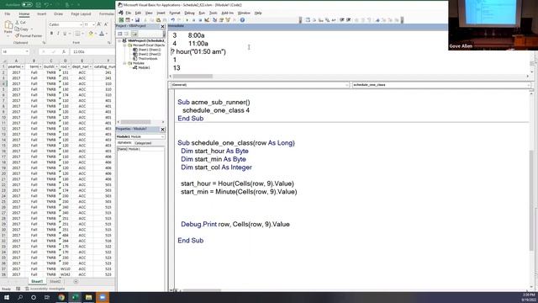Open the Tools menu in VBA editor
538x303 pixels.
click(213, 13)
